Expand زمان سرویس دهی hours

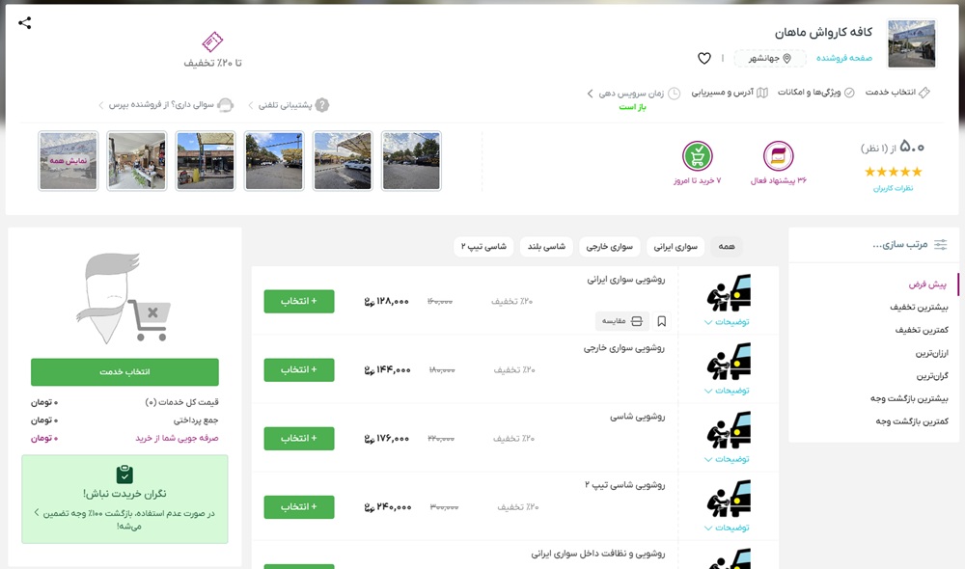point(633,94)
